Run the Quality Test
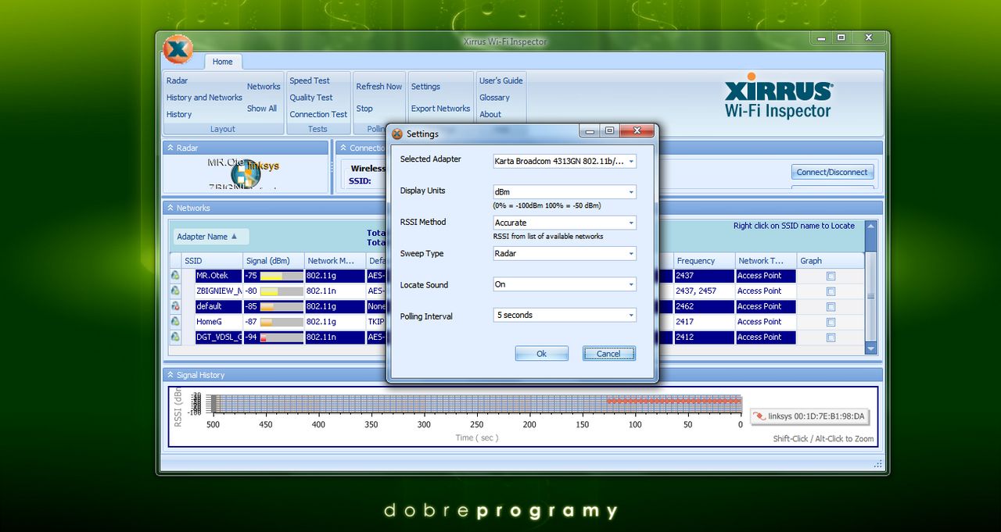1001x532 pixels. pyautogui.click(x=311, y=98)
